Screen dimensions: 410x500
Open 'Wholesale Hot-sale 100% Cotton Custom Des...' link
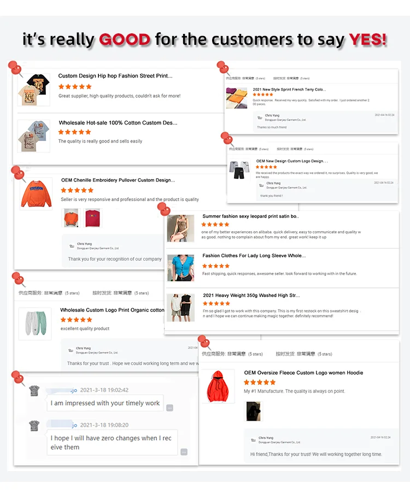tap(118, 123)
